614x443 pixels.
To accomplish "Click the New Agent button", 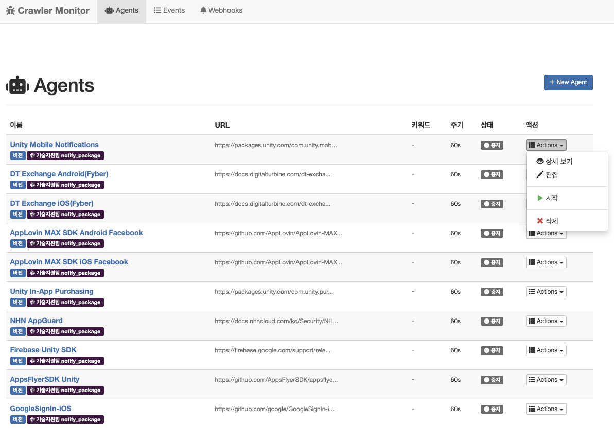I will (x=568, y=82).
